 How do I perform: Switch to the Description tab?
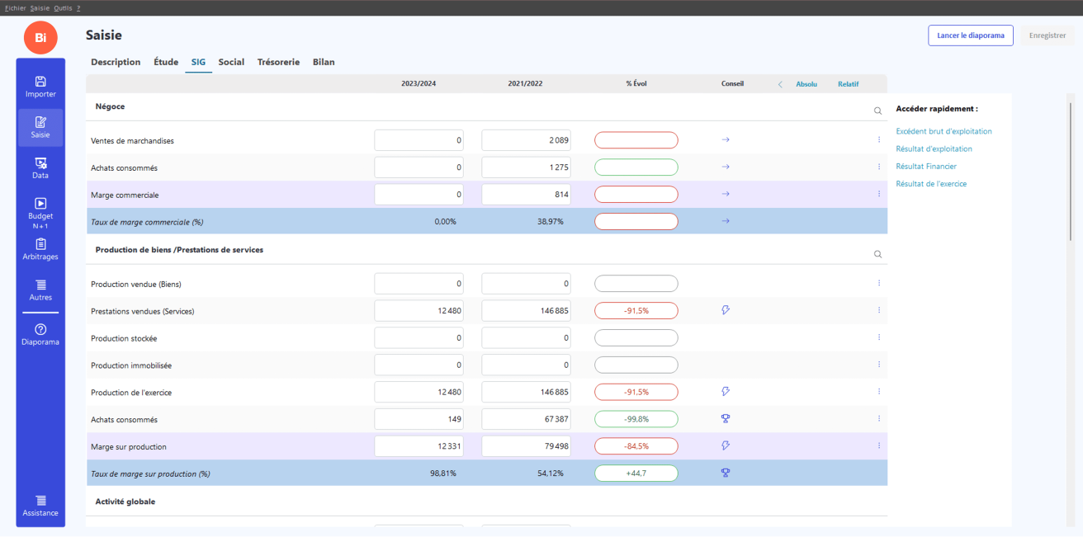[116, 62]
